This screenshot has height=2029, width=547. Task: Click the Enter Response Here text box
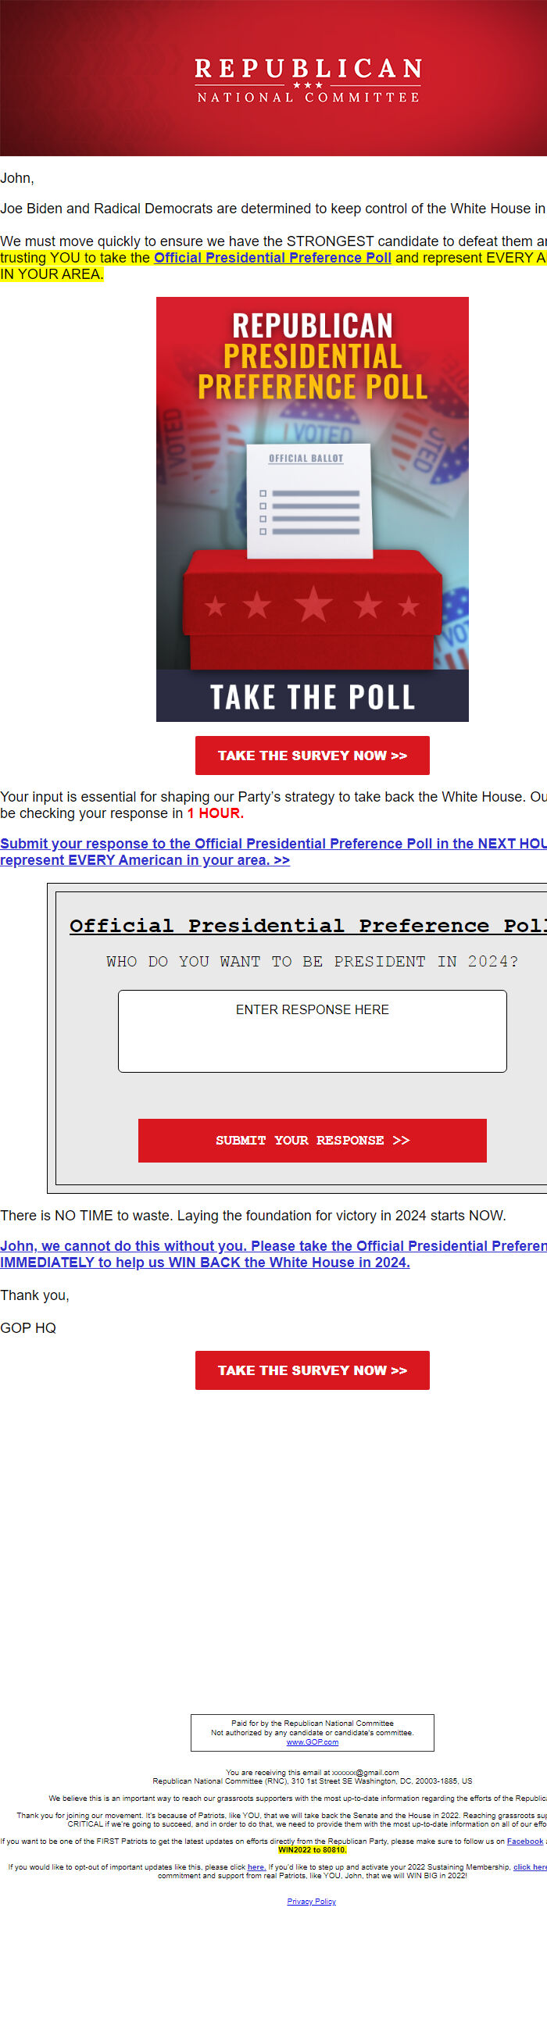[x=312, y=1031]
